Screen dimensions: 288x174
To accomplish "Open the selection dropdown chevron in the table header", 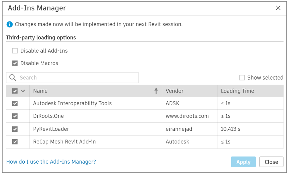I will pos(23,91).
